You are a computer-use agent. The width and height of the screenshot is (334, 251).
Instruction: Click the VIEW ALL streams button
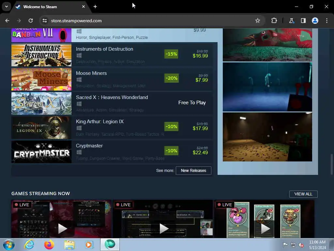[303, 194]
